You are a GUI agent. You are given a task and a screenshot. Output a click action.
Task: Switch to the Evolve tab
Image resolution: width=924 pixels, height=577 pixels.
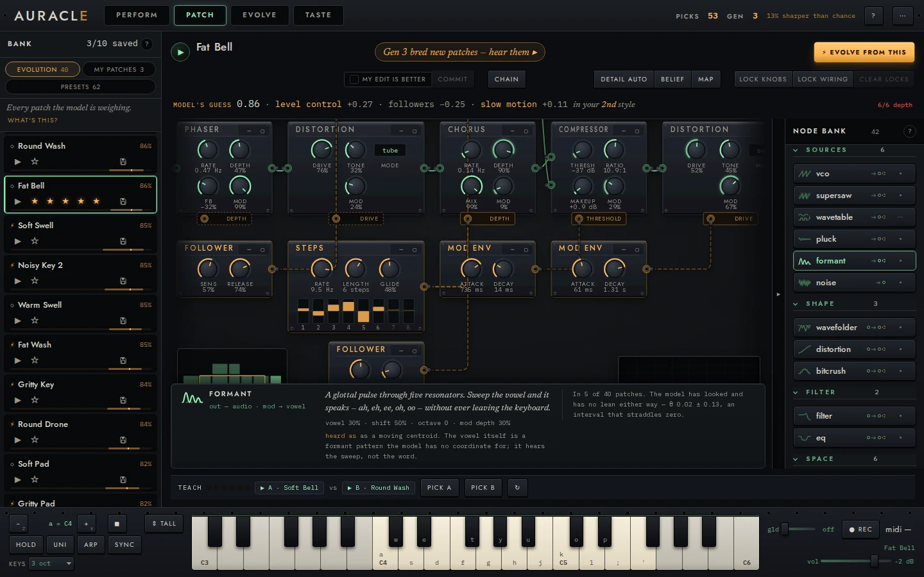pos(260,15)
